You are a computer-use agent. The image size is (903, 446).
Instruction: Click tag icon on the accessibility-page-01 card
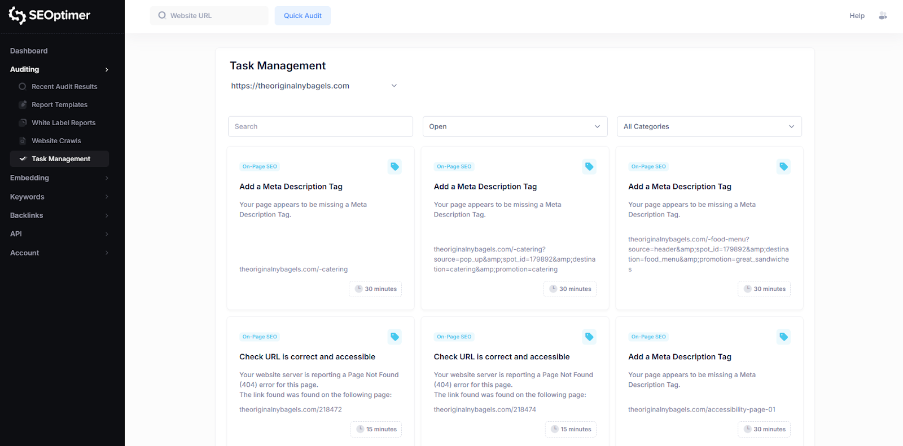click(x=783, y=337)
